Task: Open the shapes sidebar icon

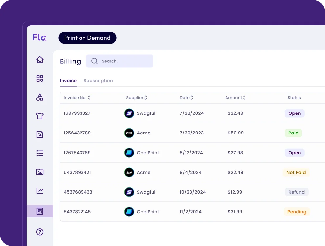Action: [x=40, y=97]
